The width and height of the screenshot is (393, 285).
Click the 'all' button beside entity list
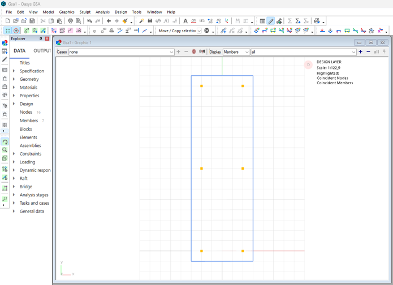376,52
